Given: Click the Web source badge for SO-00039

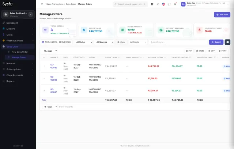Looking at the screenshot, I should click(x=227, y=66).
